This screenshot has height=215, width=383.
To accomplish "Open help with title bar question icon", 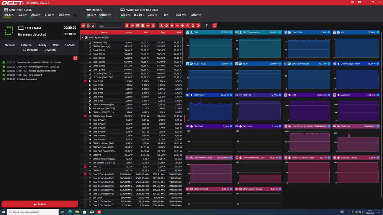I will tap(352, 2).
